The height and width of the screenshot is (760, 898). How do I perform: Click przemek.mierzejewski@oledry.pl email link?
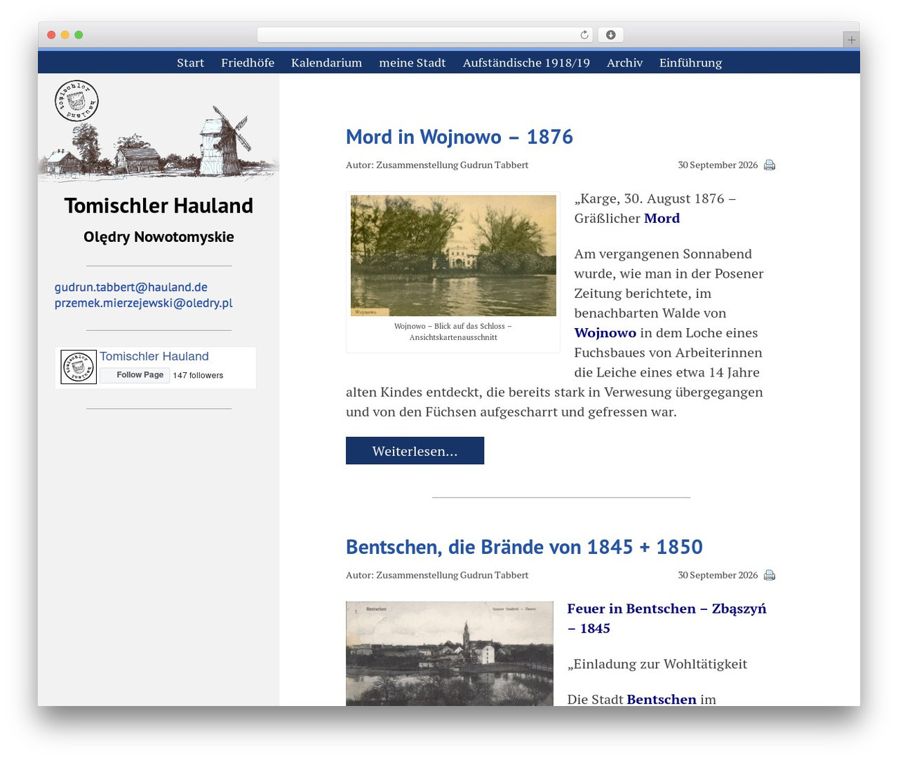pos(144,303)
